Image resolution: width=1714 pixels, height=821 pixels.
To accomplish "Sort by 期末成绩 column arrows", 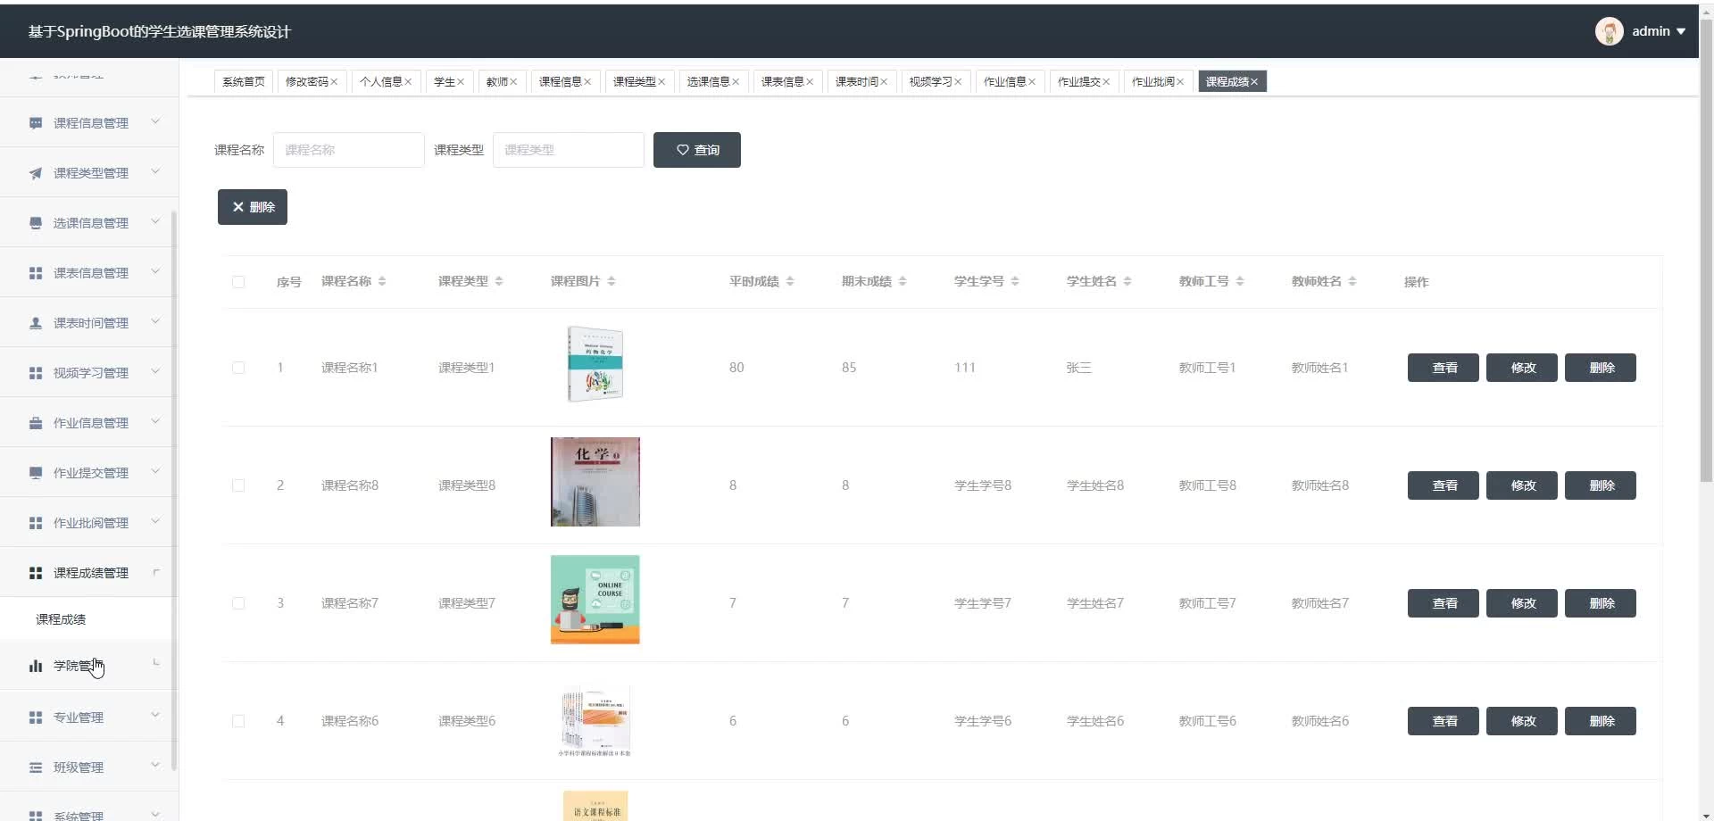I will click(903, 281).
